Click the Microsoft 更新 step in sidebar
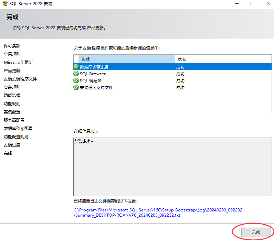The height and width of the screenshot is (240, 274). (x=18, y=62)
